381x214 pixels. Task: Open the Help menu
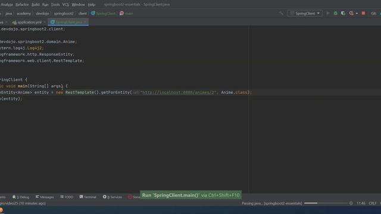(x=91, y=5)
